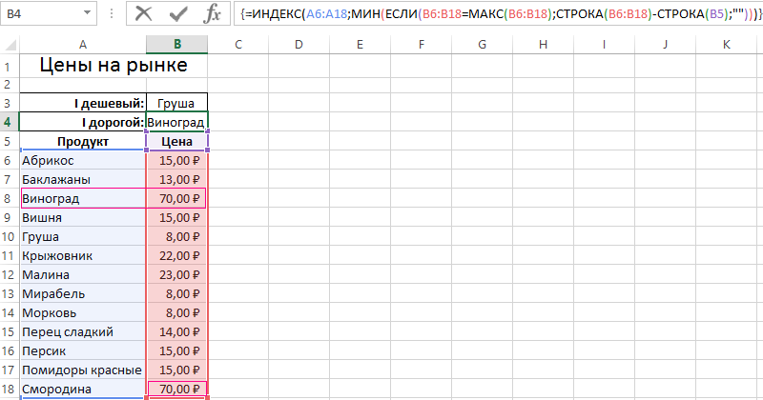
Task: Click into the formula bar text
Action: click(496, 13)
